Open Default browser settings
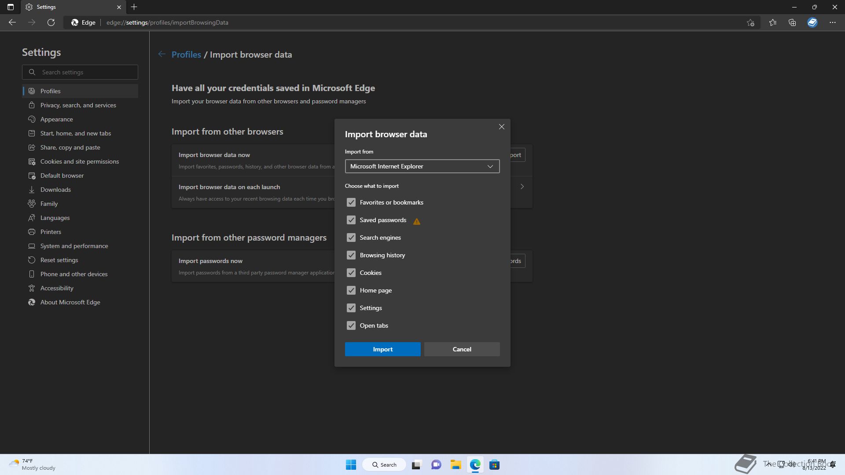 [80, 175]
